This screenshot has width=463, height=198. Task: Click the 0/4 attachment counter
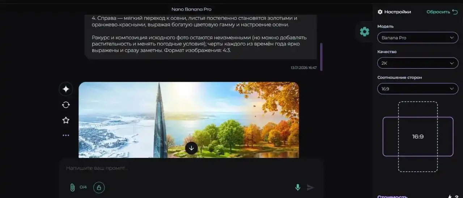(x=83, y=187)
